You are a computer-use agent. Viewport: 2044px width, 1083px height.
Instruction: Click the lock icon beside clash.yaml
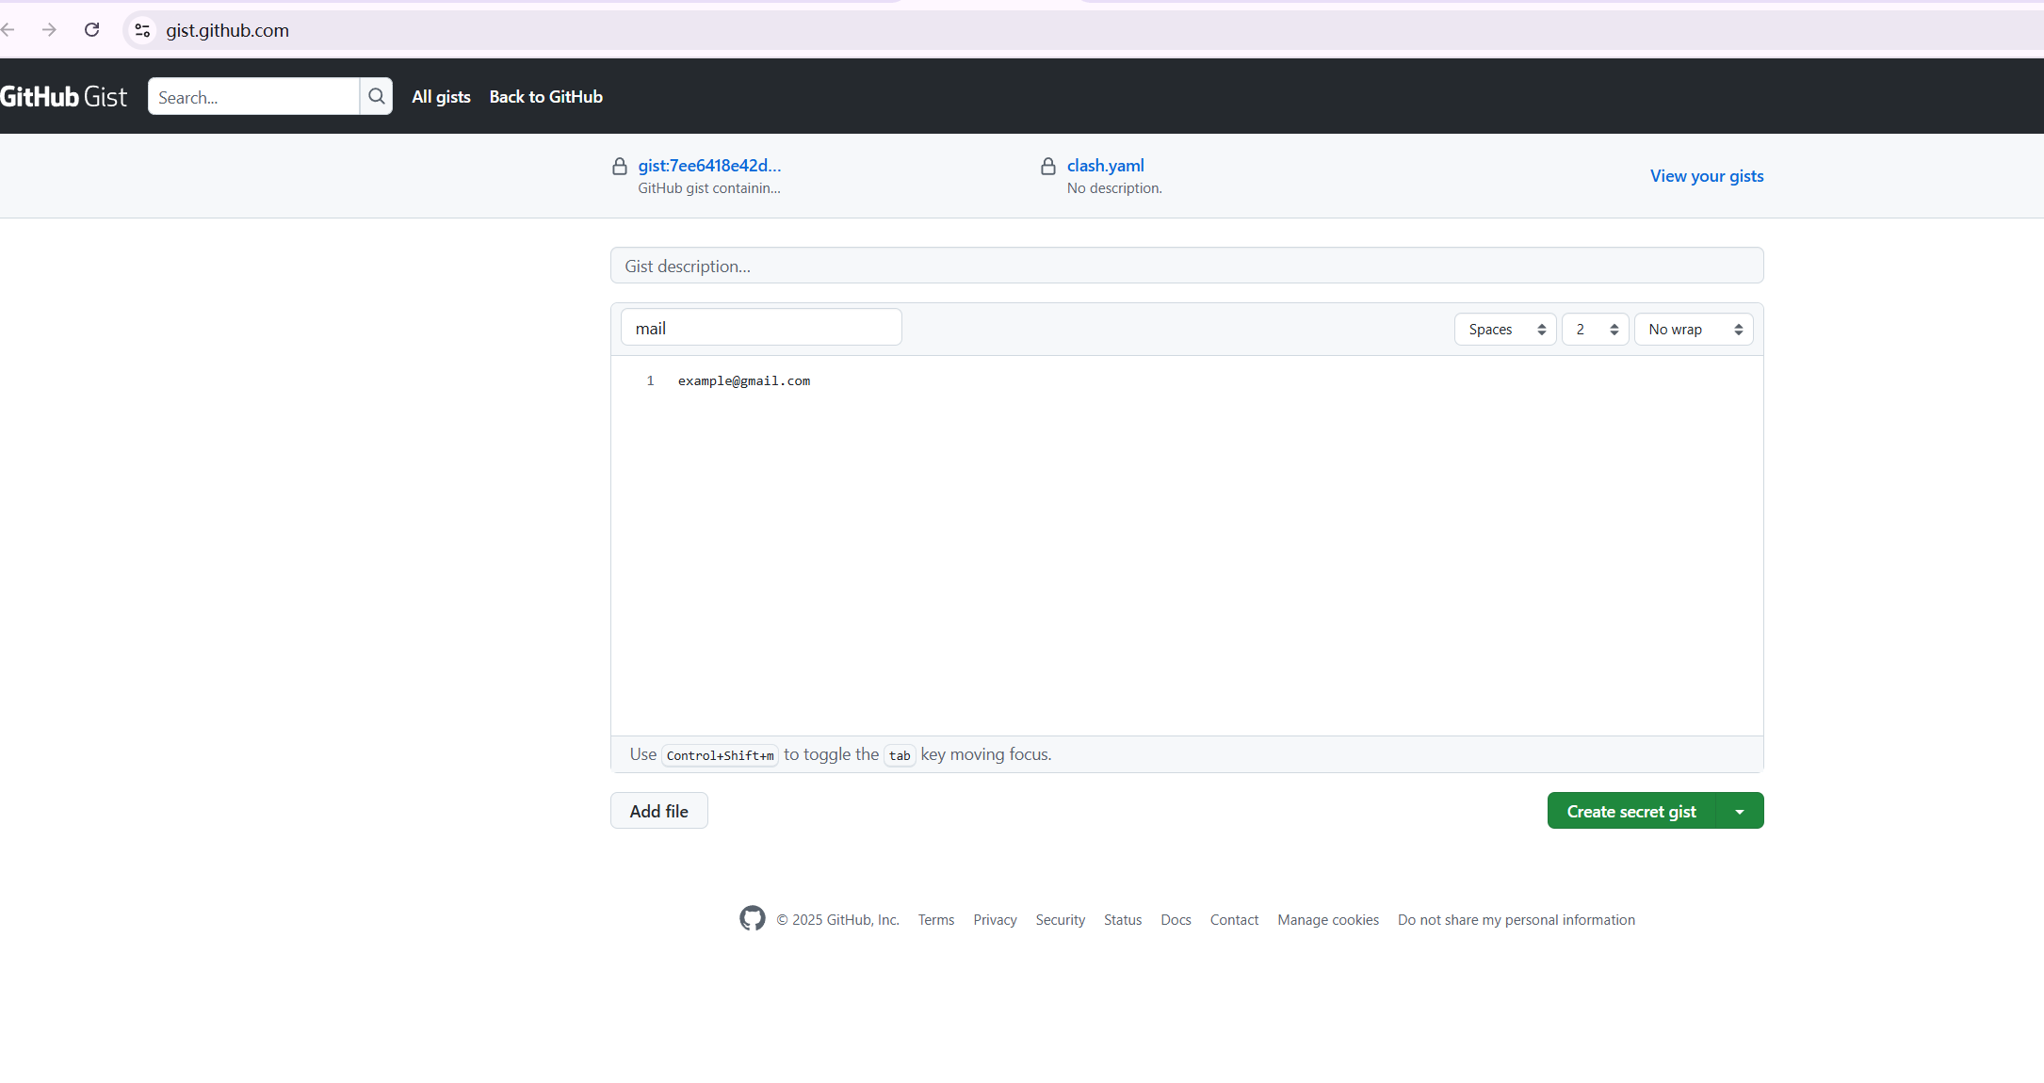[x=1047, y=167]
